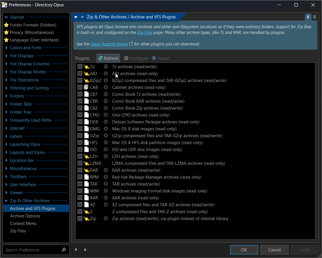
Task: Enable the ISO plugin checkbox
Action: [80, 149]
